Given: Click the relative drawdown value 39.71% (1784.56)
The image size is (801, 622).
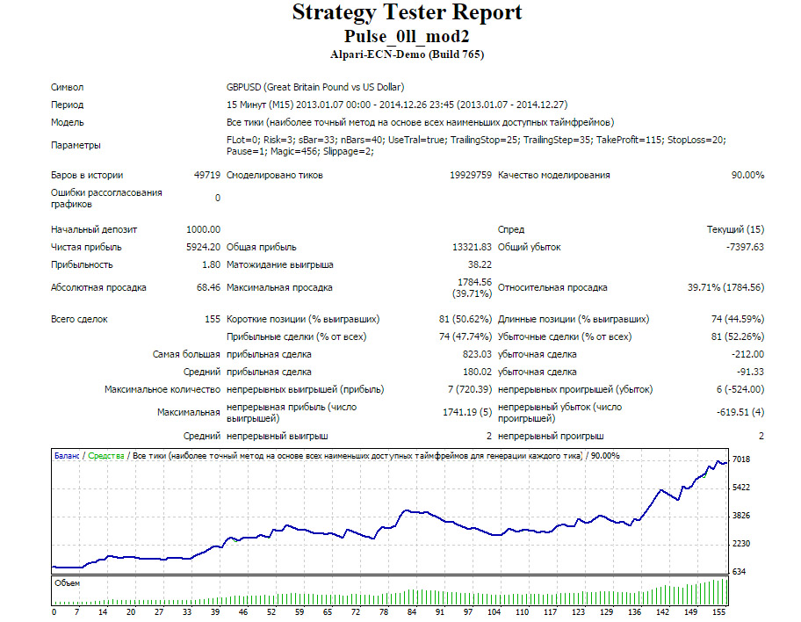Looking at the screenshot, I should (725, 288).
